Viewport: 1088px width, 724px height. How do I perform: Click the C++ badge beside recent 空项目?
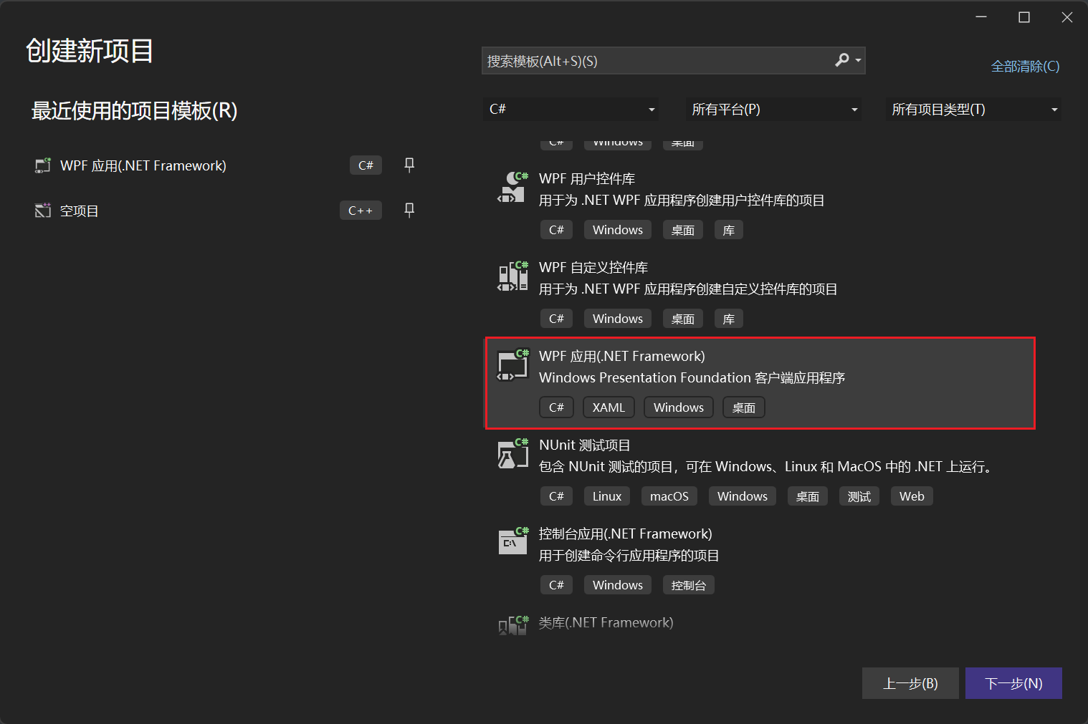click(361, 211)
